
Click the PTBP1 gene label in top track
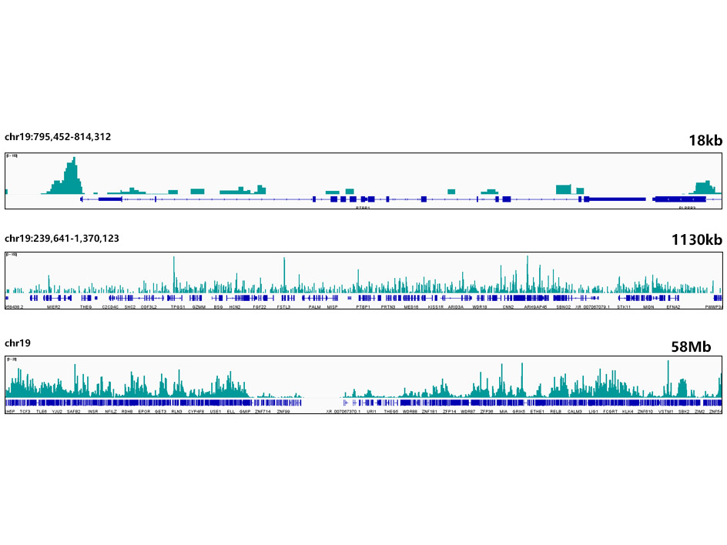363,207
